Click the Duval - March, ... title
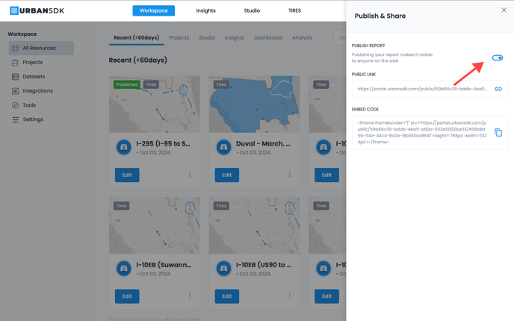 coord(263,144)
